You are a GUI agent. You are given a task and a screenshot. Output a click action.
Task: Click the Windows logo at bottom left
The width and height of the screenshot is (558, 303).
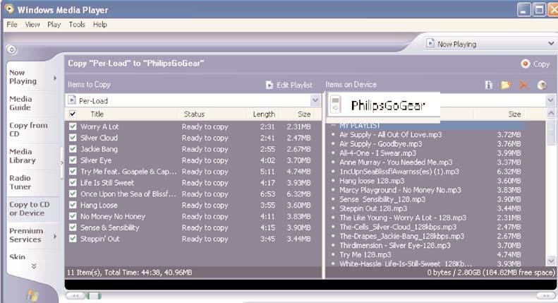(x=32, y=295)
